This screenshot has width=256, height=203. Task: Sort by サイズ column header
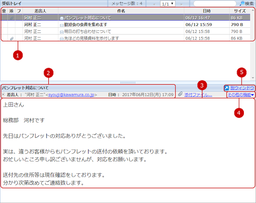click(240, 11)
